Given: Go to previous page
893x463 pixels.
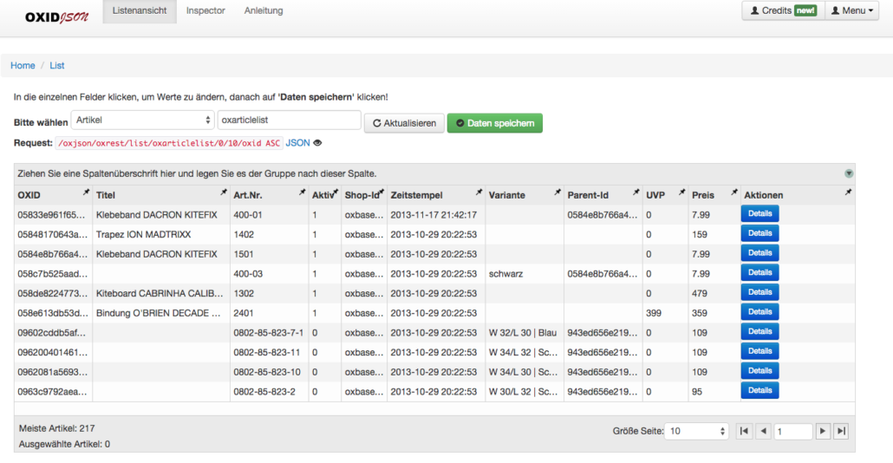Looking at the screenshot, I should pos(764,431).
